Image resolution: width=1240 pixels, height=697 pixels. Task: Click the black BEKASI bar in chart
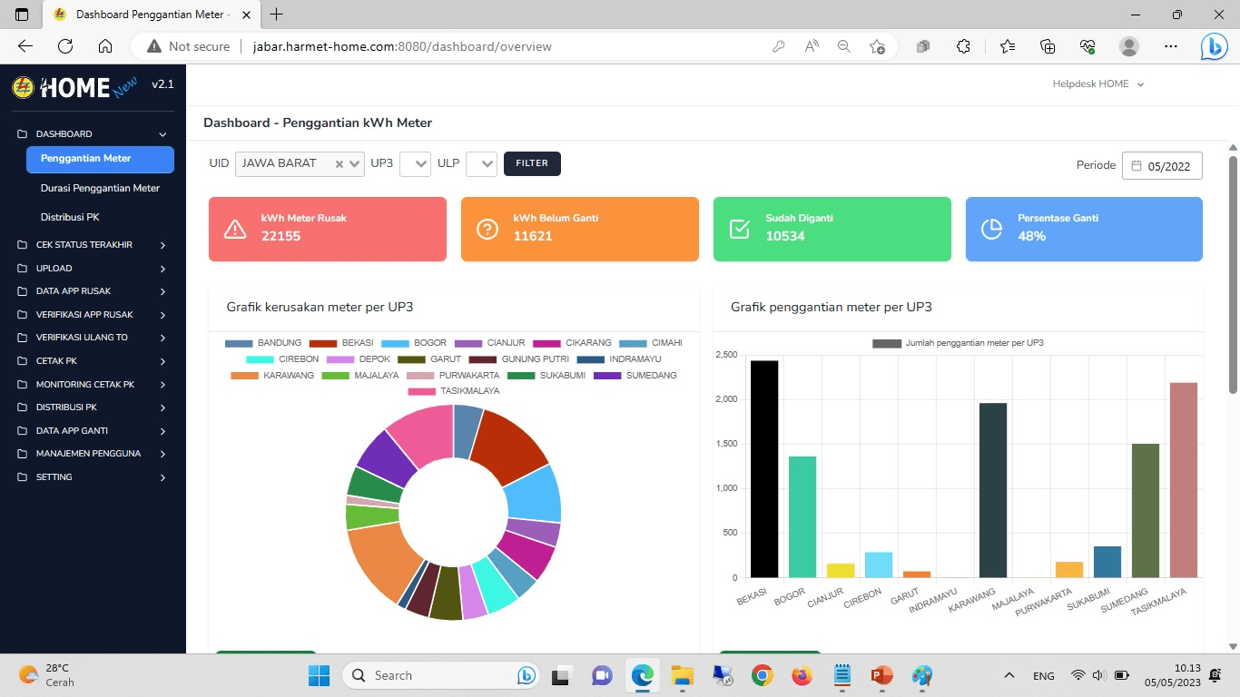point(764,469)
